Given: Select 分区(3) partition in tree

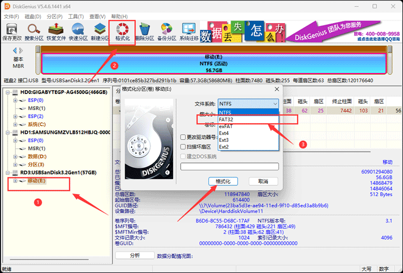Looking at the screenshot, I should pos(35,164).
